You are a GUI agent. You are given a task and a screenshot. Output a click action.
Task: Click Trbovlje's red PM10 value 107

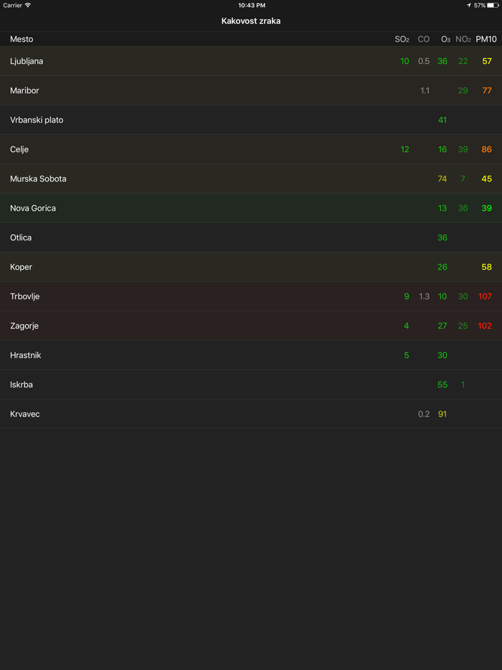tap(485, 297)
